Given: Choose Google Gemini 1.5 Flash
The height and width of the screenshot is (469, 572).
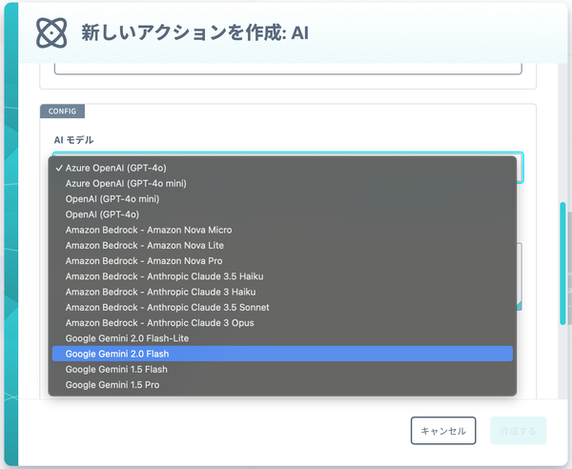Looking at the screenshot, I should 282,370.
